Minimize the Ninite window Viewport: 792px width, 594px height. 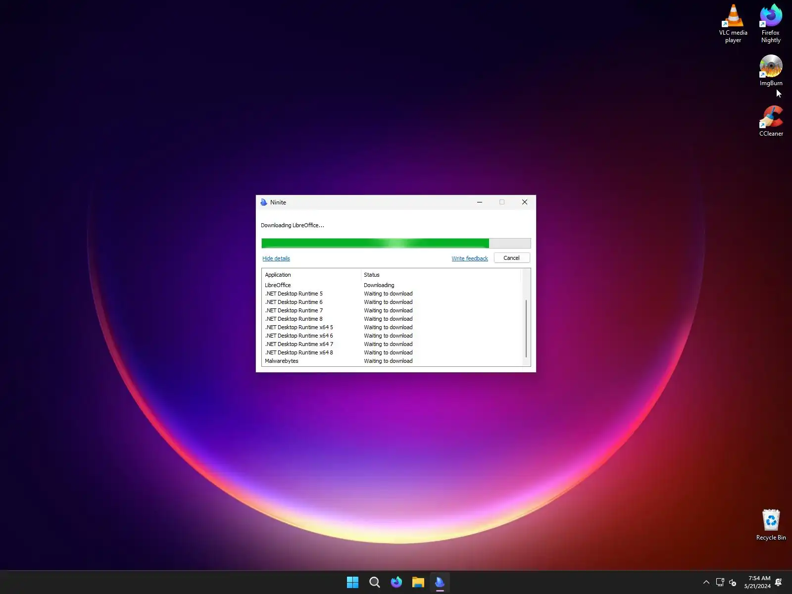tap(480, 202)
